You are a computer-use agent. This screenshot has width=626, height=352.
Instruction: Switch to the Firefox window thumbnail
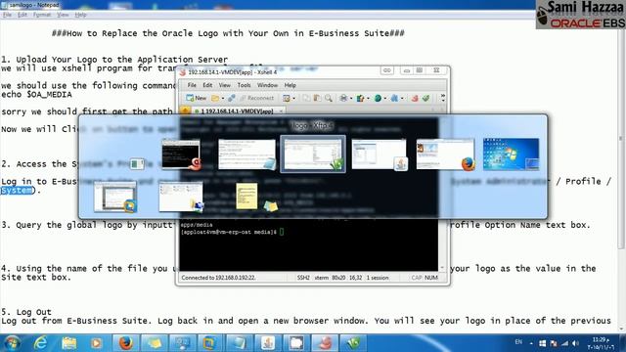[x=445, y=154]
